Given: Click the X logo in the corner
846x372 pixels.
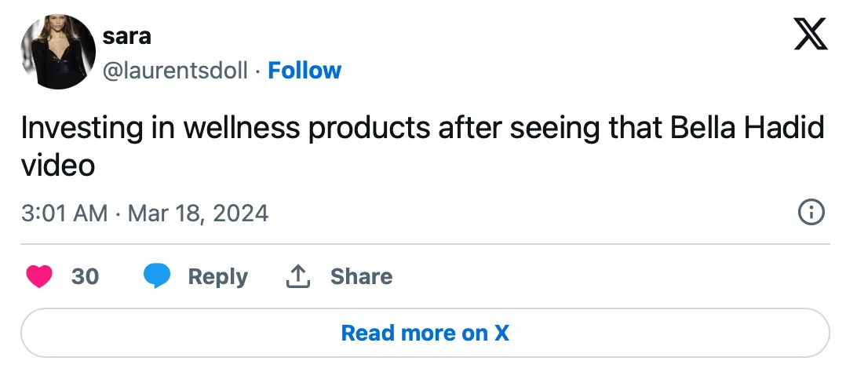Looking at the screenshot, I should pos(811,34).
